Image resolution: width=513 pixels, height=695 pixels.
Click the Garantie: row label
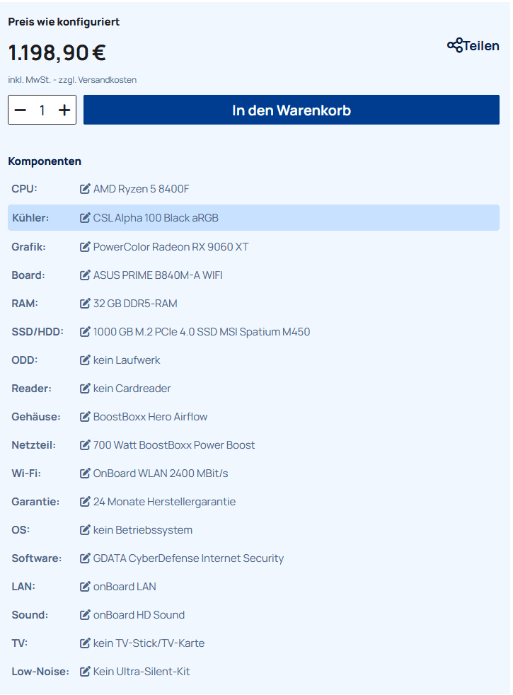35,501
